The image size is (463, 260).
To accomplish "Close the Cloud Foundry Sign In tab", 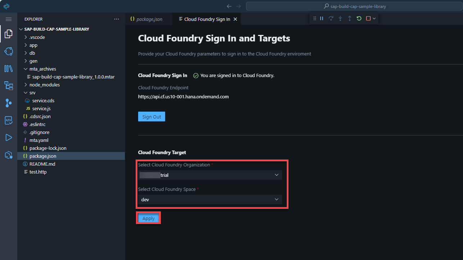I will click(x=235, y=19).
